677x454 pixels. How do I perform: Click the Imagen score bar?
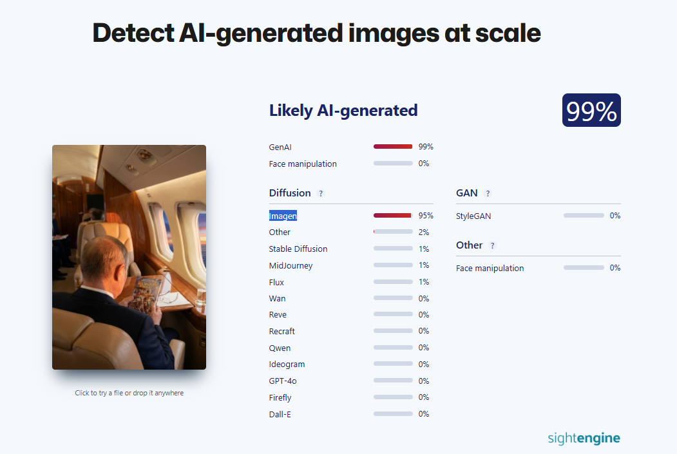click(393, 216)
